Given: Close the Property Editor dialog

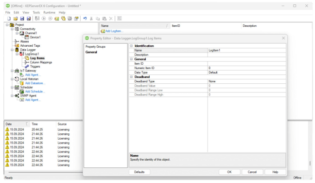Looking at the screenshot, I should (283, 38).
